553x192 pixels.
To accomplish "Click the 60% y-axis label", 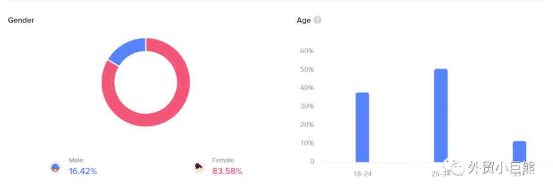I will pyautogui.click(x=307, y=51).
